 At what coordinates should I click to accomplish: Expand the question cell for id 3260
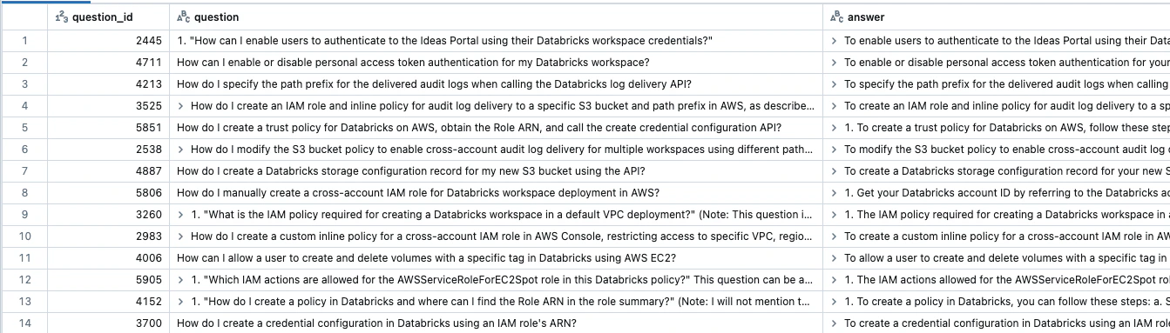pyautogui.click(x=180, y=215)
